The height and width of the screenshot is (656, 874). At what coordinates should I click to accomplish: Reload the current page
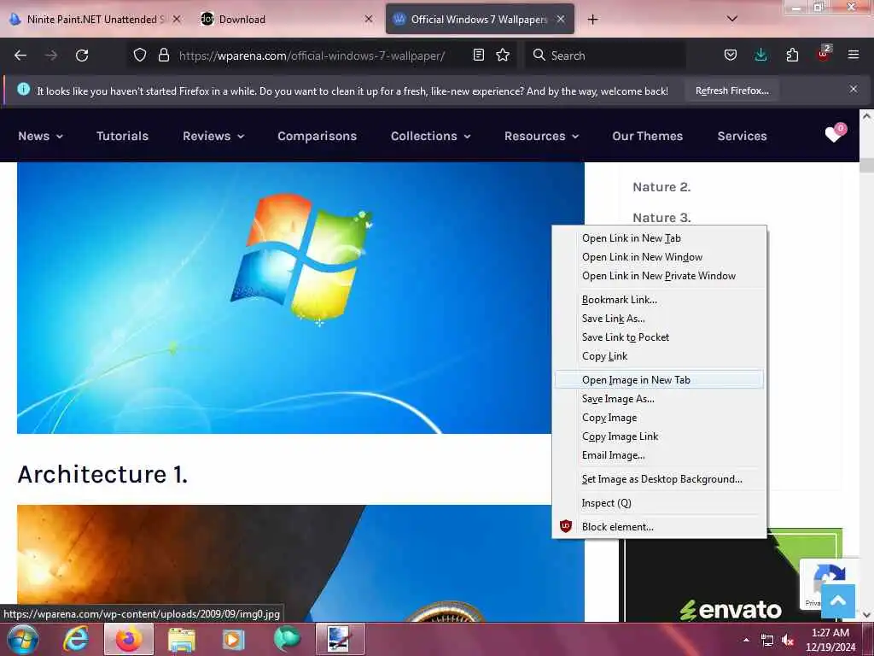click(x=82, y=56)
